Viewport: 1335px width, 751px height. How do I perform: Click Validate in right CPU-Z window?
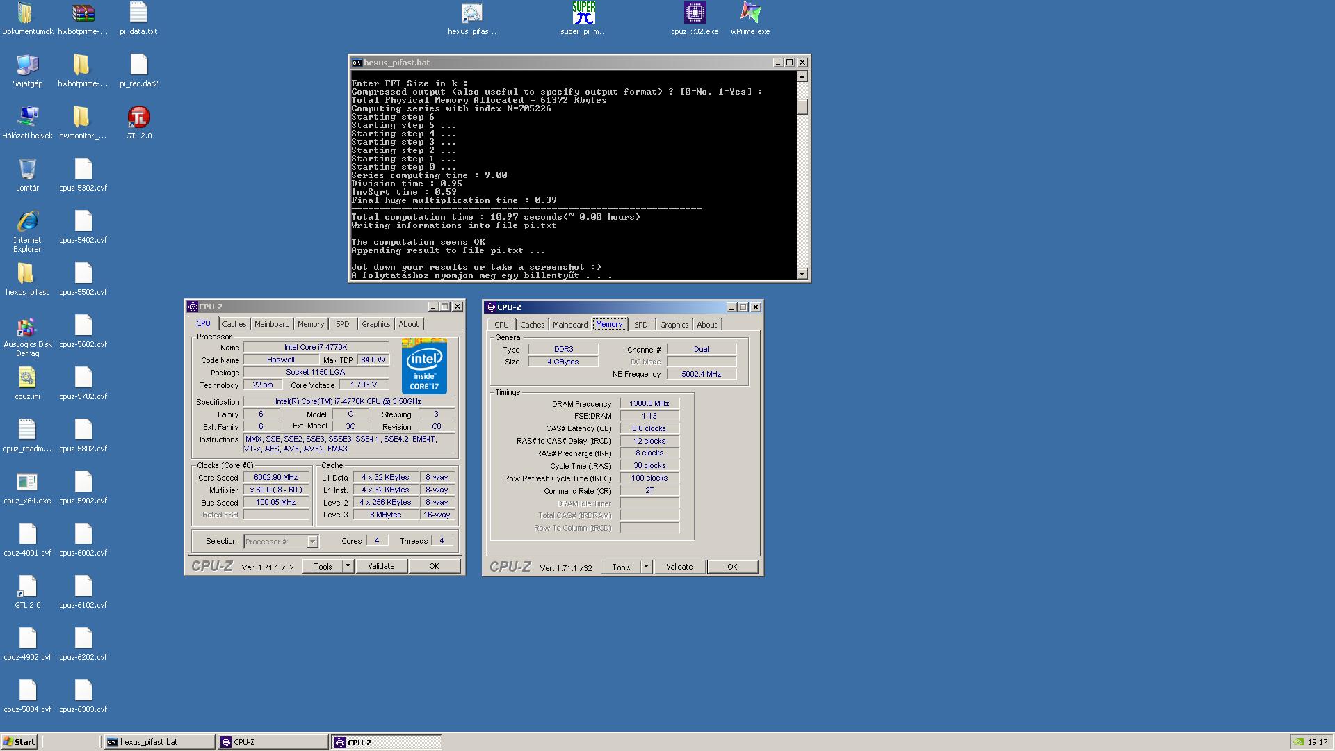point(679,567)
